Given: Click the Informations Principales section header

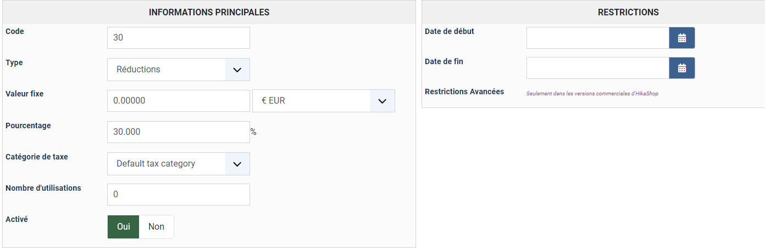Looking at the screenshot, I should point(209,12).
